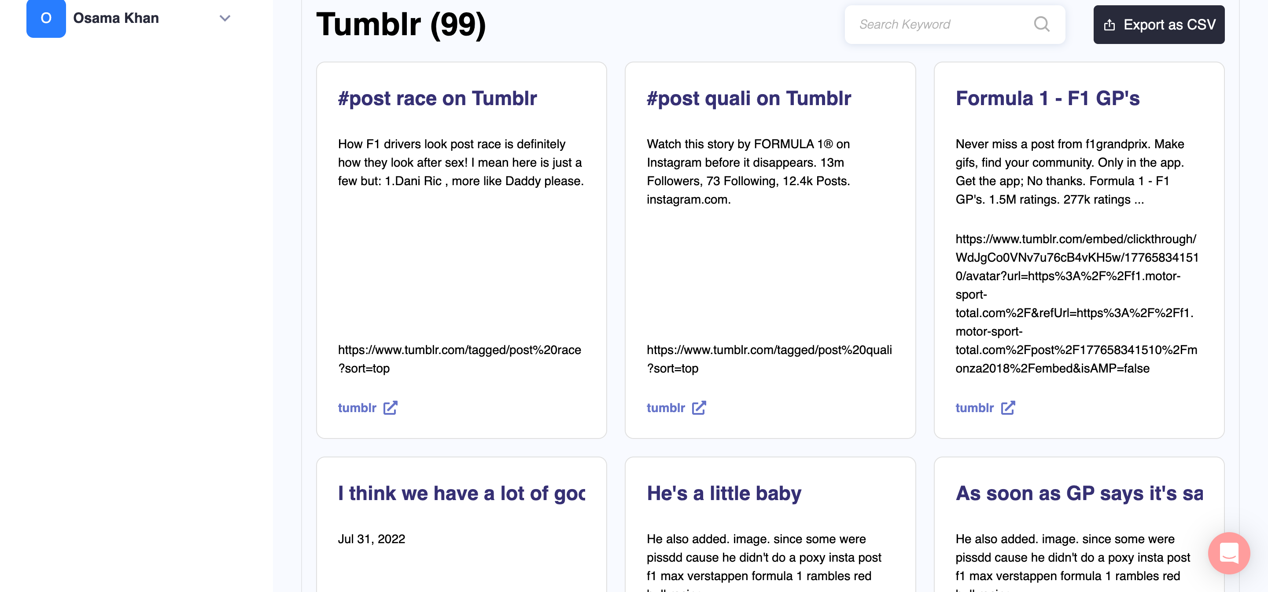Click the 'I think we have a lot' title
Viewport: 1268px width, 592px height.
tap(461, 493)
